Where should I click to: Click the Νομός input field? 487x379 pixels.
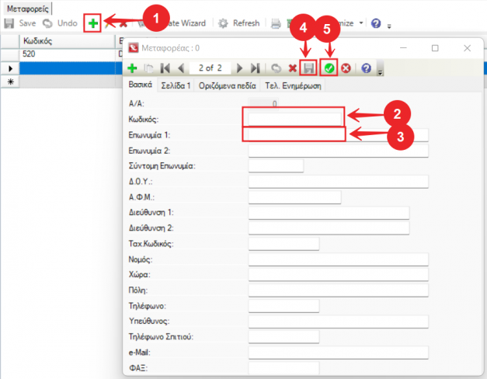[338, 259]
